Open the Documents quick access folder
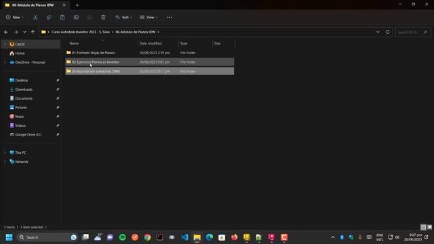This screenshot has height=244, width=434. [24, 98]
